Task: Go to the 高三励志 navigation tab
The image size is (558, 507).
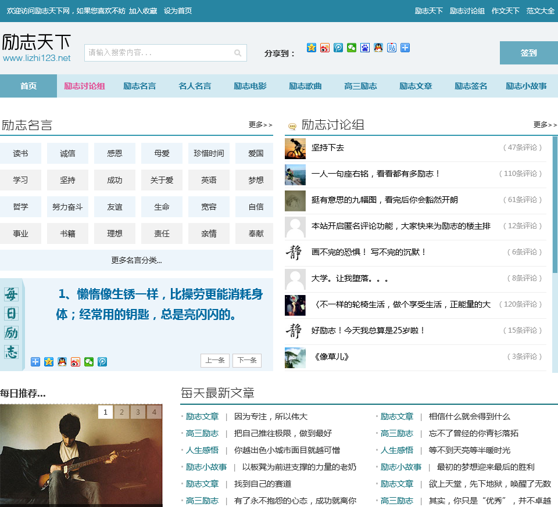Action: [360, 86]
